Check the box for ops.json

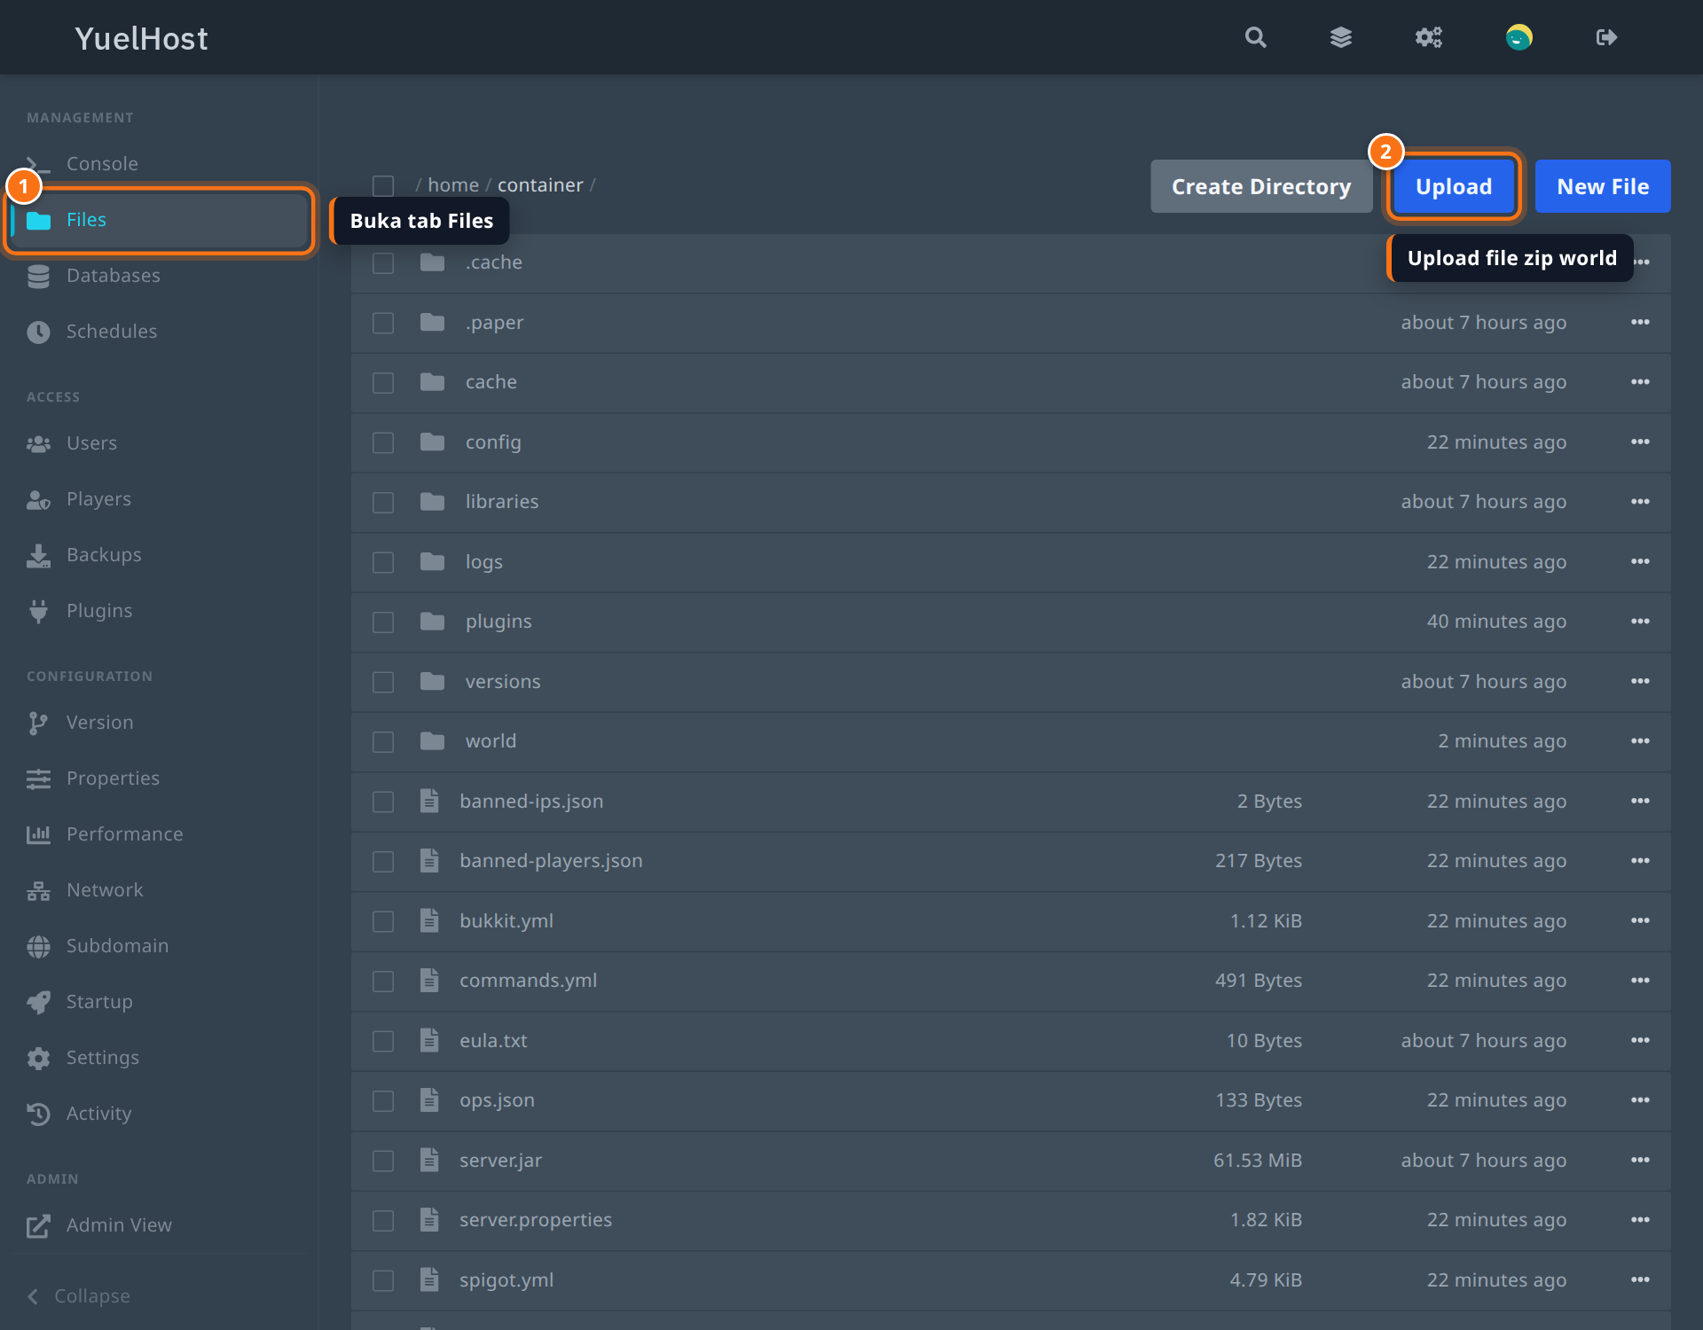pyautogui.click(x=383, y=1100)
